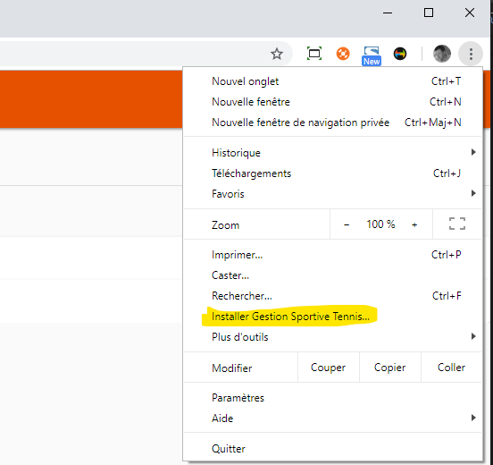Viewport: 493px width, 465px height.
Task: Expand the Plus d'outils submenu
Action: pos(332,337)
